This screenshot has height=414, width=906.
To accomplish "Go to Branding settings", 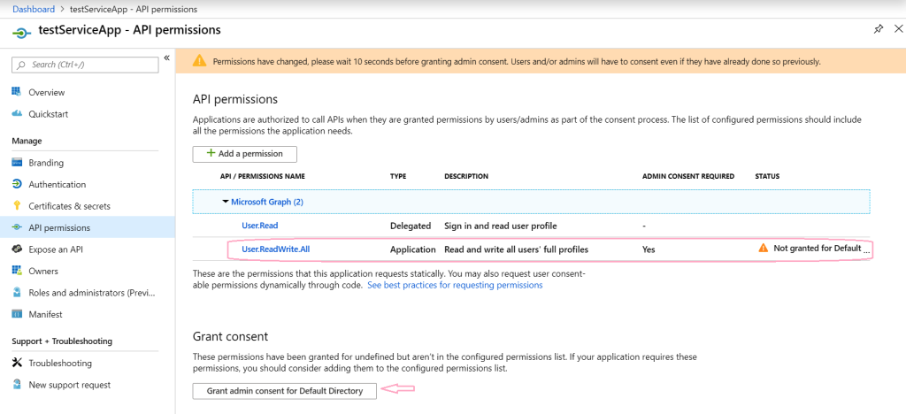I will coord(46,163).
